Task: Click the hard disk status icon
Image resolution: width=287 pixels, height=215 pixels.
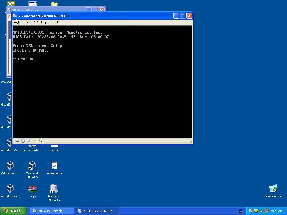Action: click(17, 141)
